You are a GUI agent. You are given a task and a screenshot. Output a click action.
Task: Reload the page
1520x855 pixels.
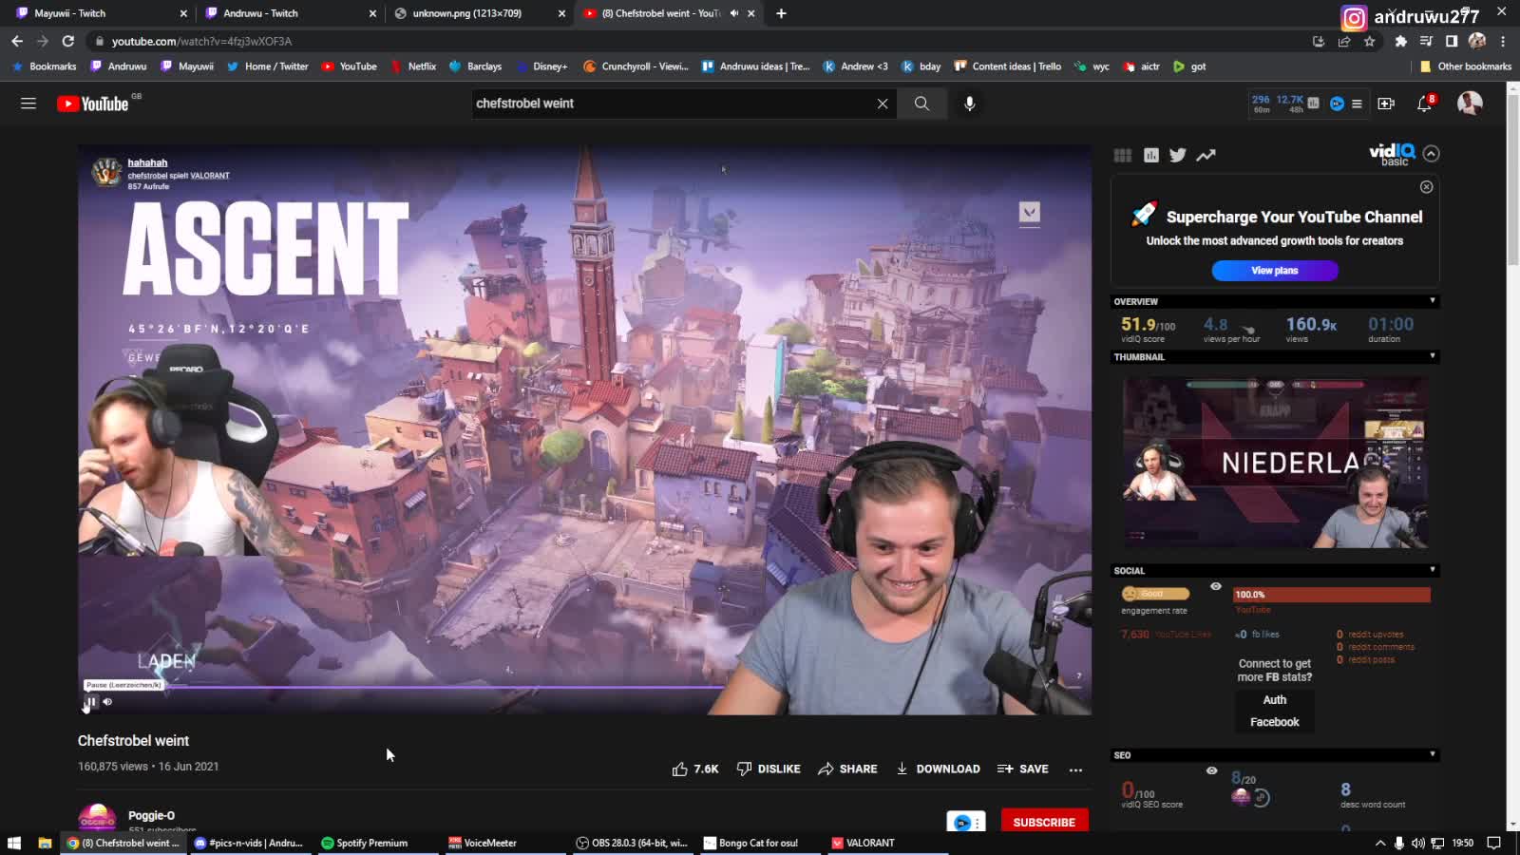point(67,41)
